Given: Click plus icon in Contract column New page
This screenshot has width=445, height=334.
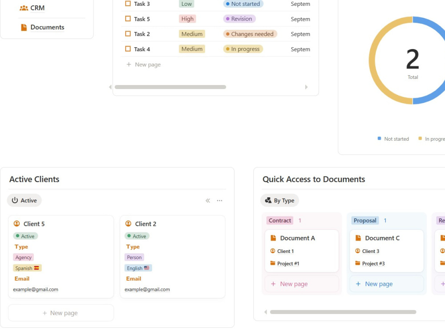Looking at the screenshot, I should [x=273, y=284].
